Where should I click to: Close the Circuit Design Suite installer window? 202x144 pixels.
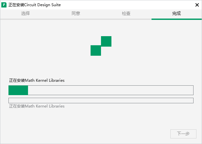[197, 5]
